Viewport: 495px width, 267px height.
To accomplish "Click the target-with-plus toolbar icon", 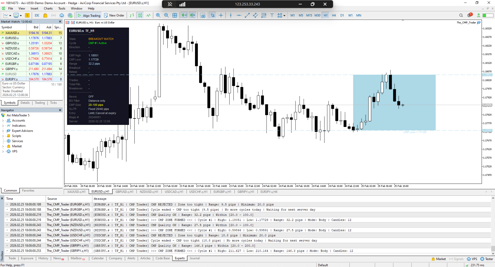I will pos(70,15).
